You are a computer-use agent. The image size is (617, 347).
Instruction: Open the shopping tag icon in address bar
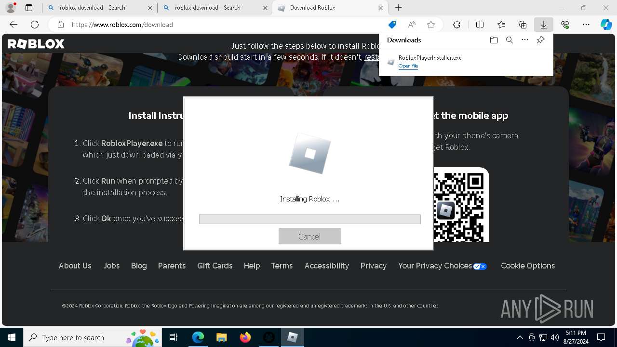point(392,25)
